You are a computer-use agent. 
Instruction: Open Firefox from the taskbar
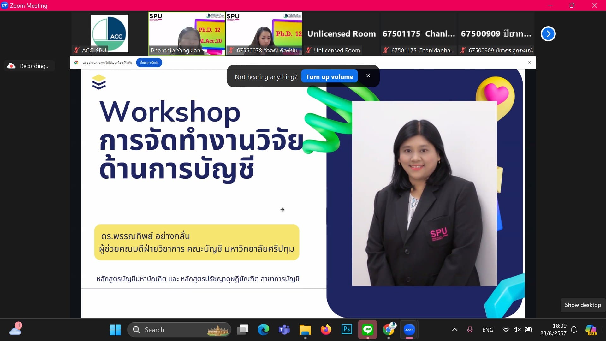click(326, 329)
